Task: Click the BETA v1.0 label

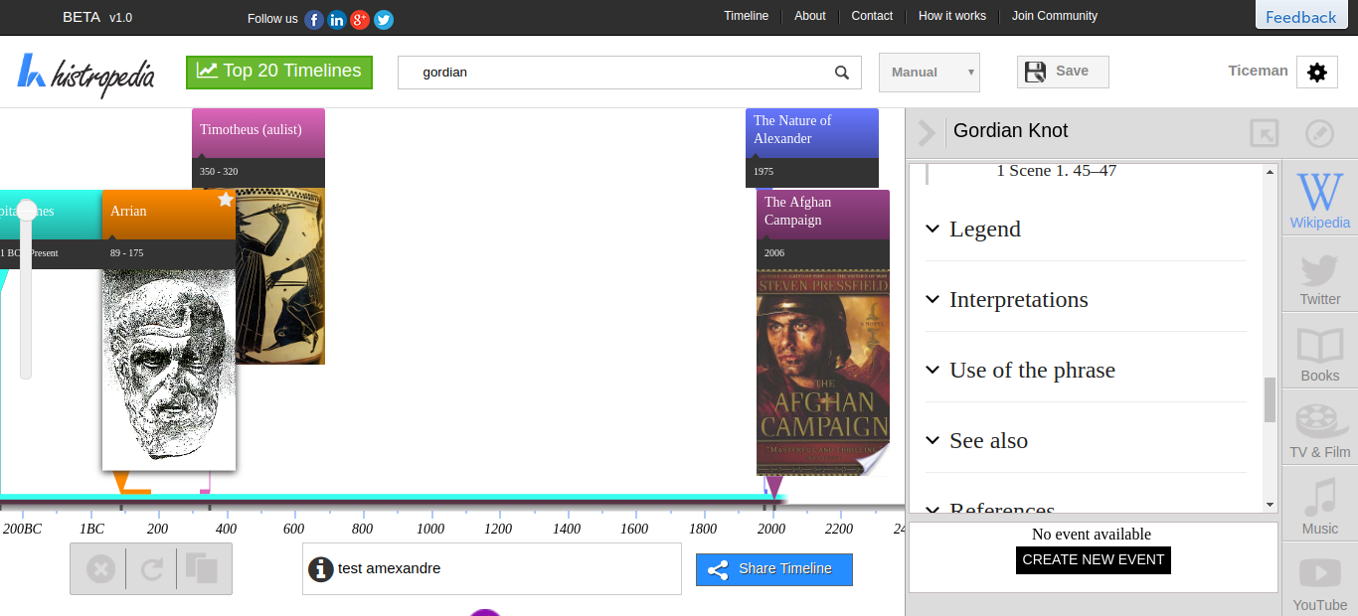Action: point(97,18)
